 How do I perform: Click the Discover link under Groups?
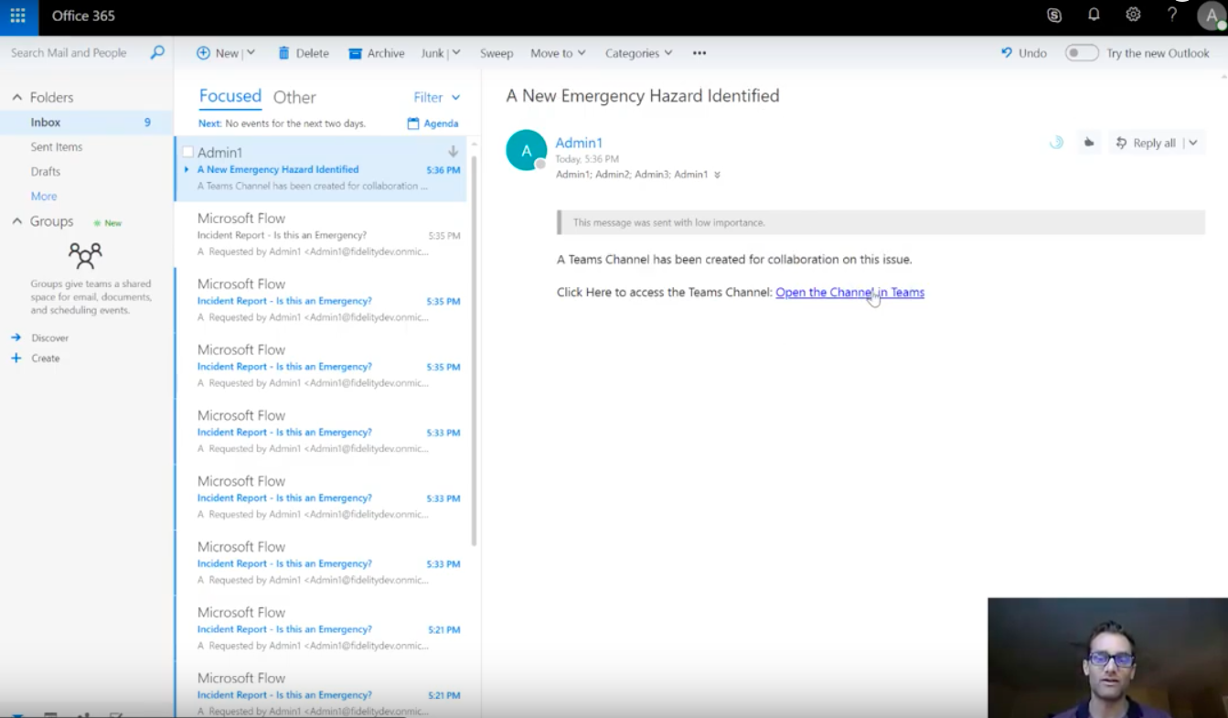coord(50,338)
